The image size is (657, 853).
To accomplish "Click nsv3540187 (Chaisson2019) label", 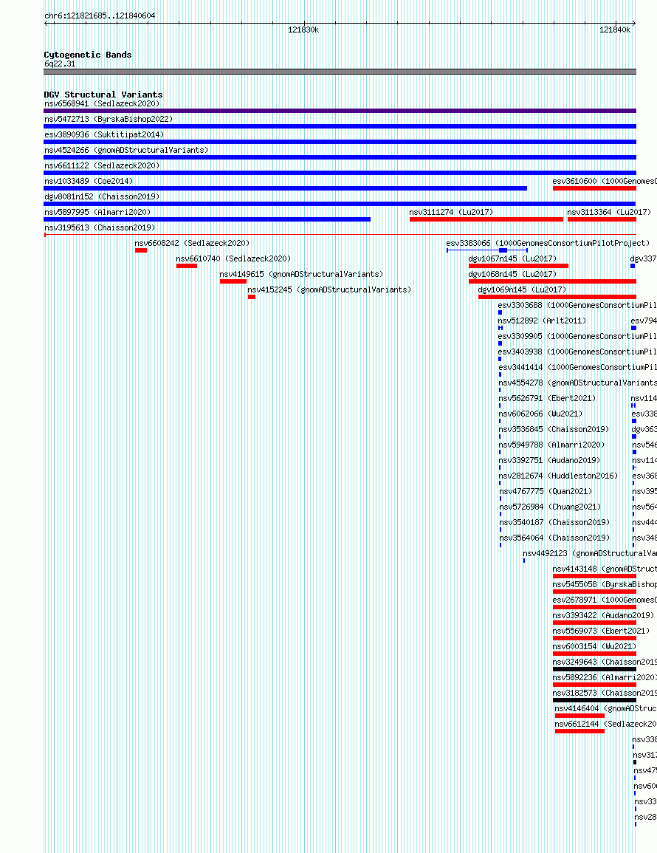I will tap(554, 522).
